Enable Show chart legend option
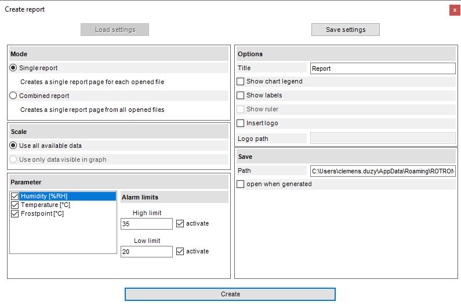This screenshot has height=305, width=461. point(241,82)
